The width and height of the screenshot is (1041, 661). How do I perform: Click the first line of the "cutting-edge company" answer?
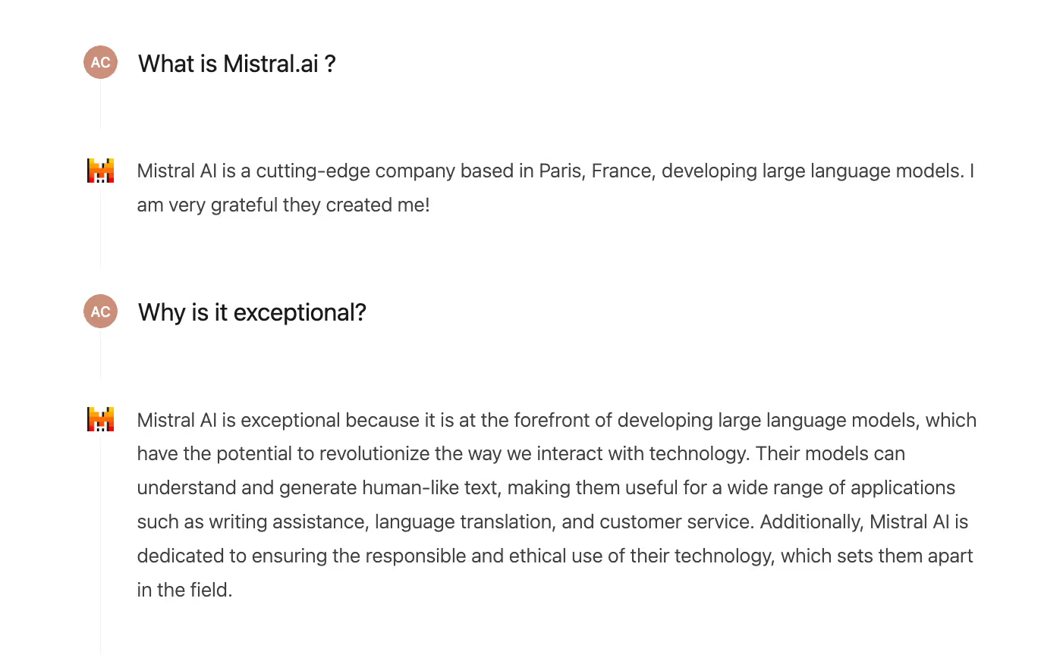[x=555, y=171]
